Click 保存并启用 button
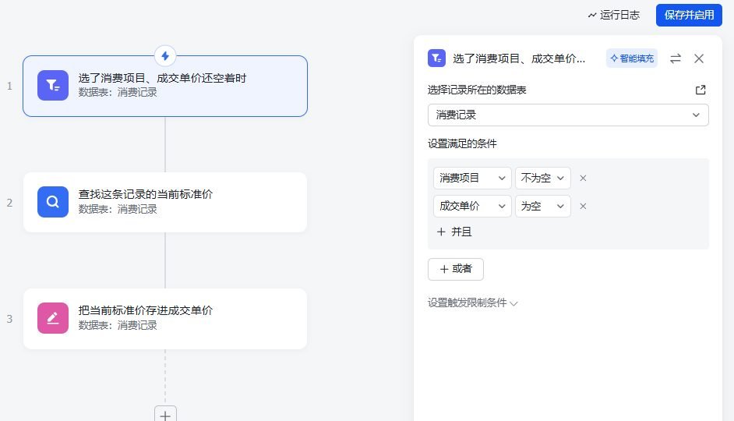Image resolution: width=734 pixels, height=421 pixels. 689,15
